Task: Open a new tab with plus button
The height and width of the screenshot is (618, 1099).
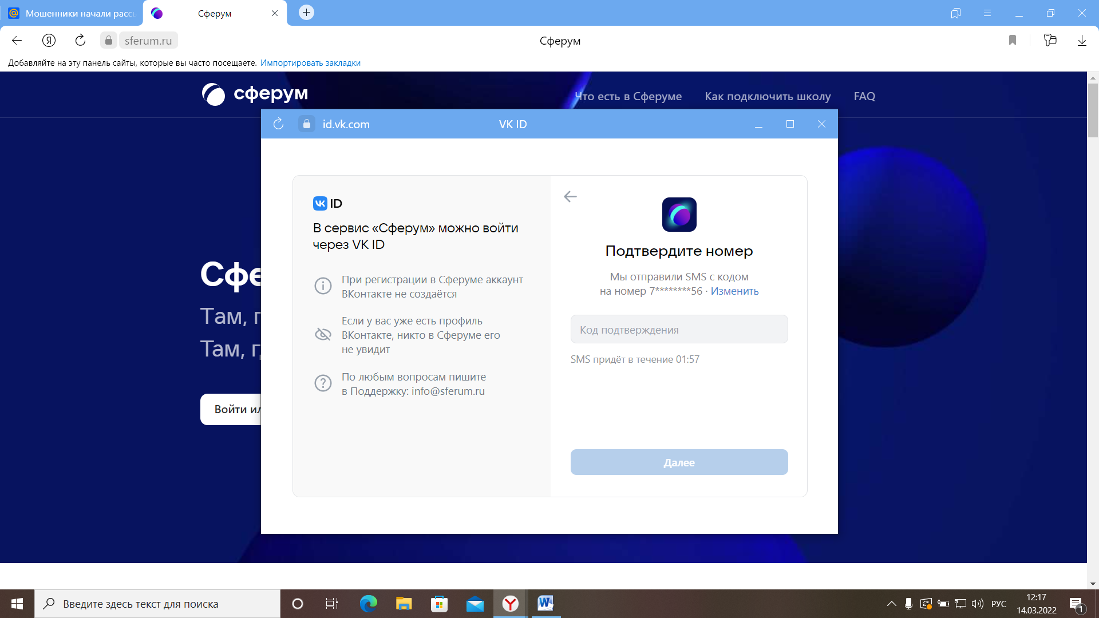Action: 307,13
